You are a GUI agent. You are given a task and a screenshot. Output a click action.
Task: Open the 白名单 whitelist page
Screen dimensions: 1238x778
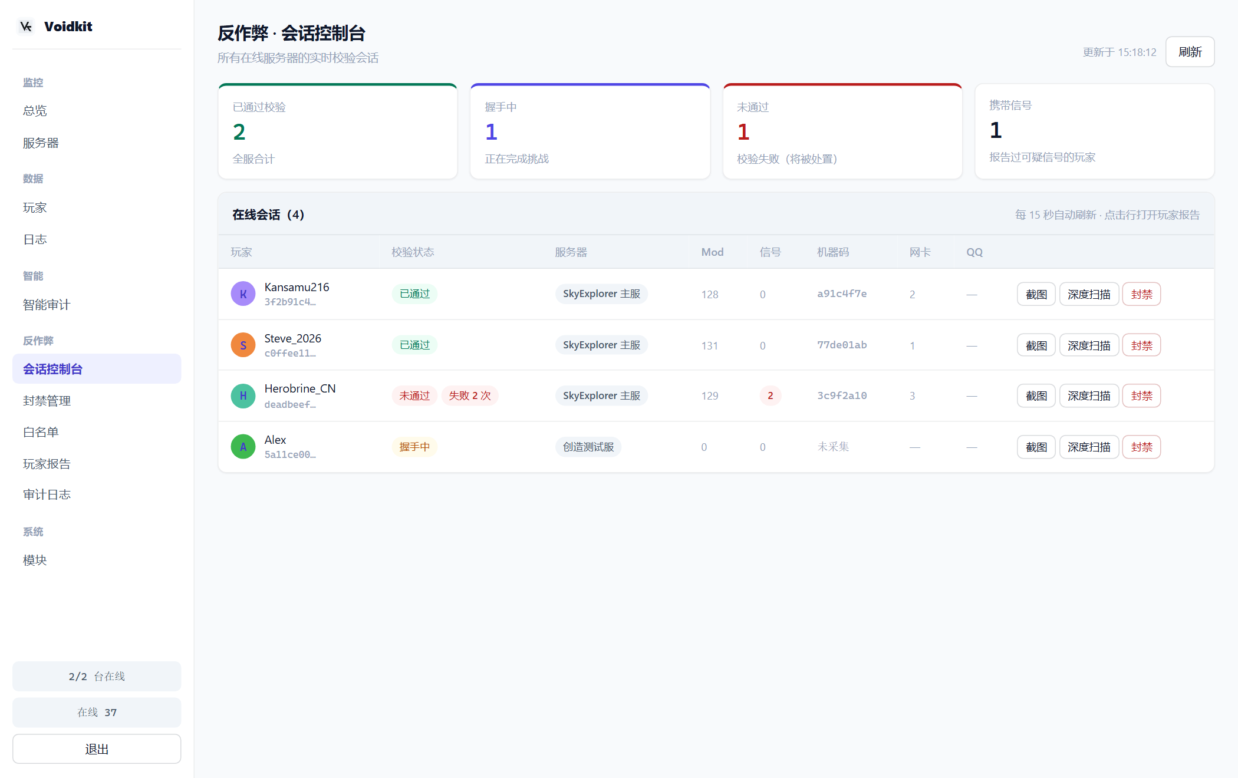[x=97, y=432]
